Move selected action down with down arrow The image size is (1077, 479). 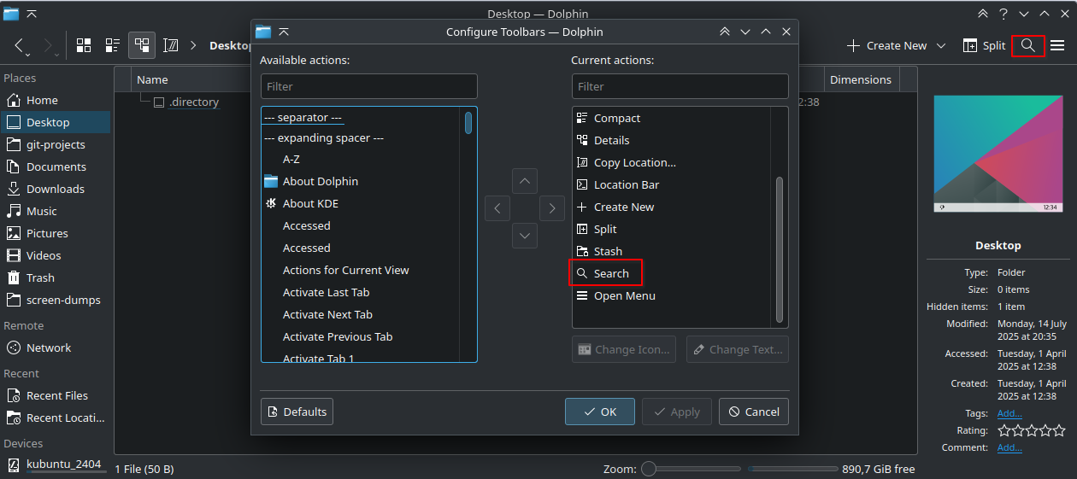tap(525, 236)
